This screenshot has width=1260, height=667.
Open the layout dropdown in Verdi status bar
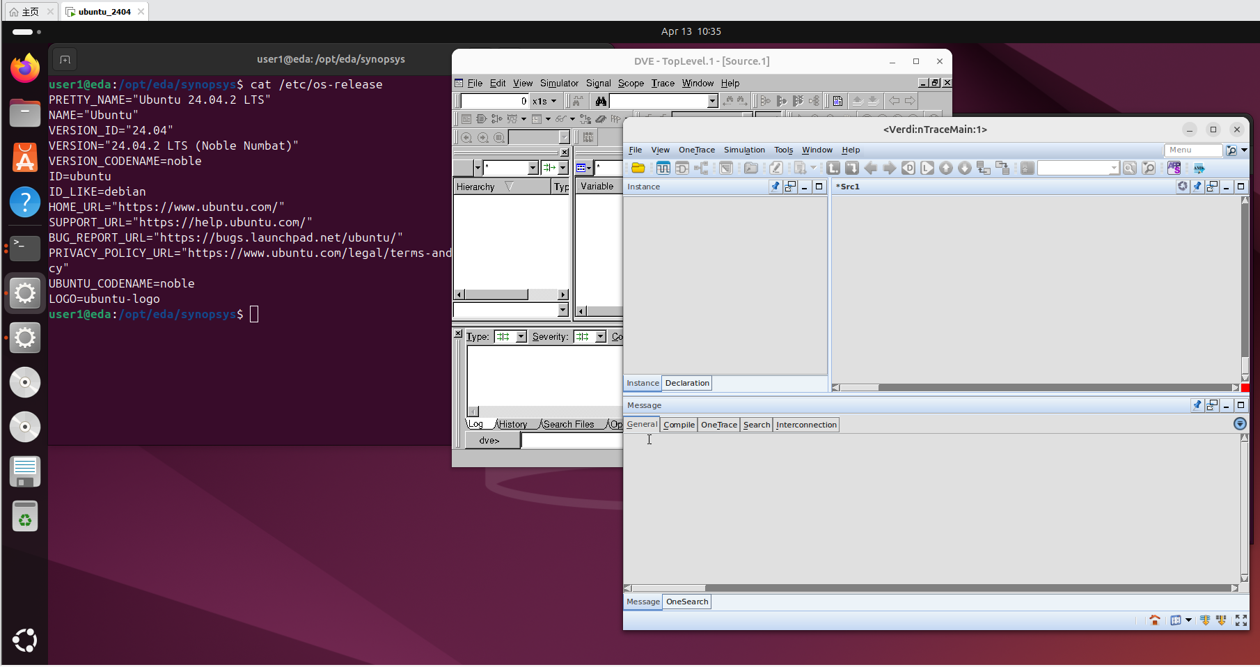tap(1188, 620)
